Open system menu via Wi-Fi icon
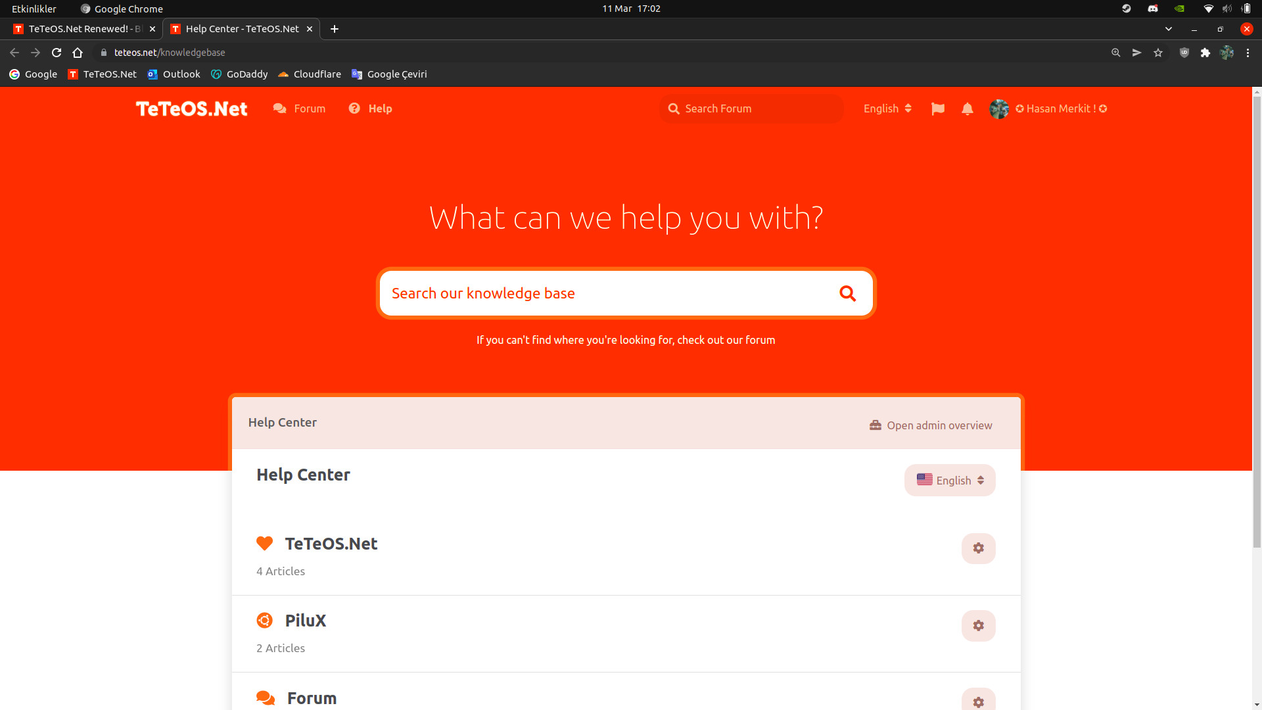 point(1208,9)
